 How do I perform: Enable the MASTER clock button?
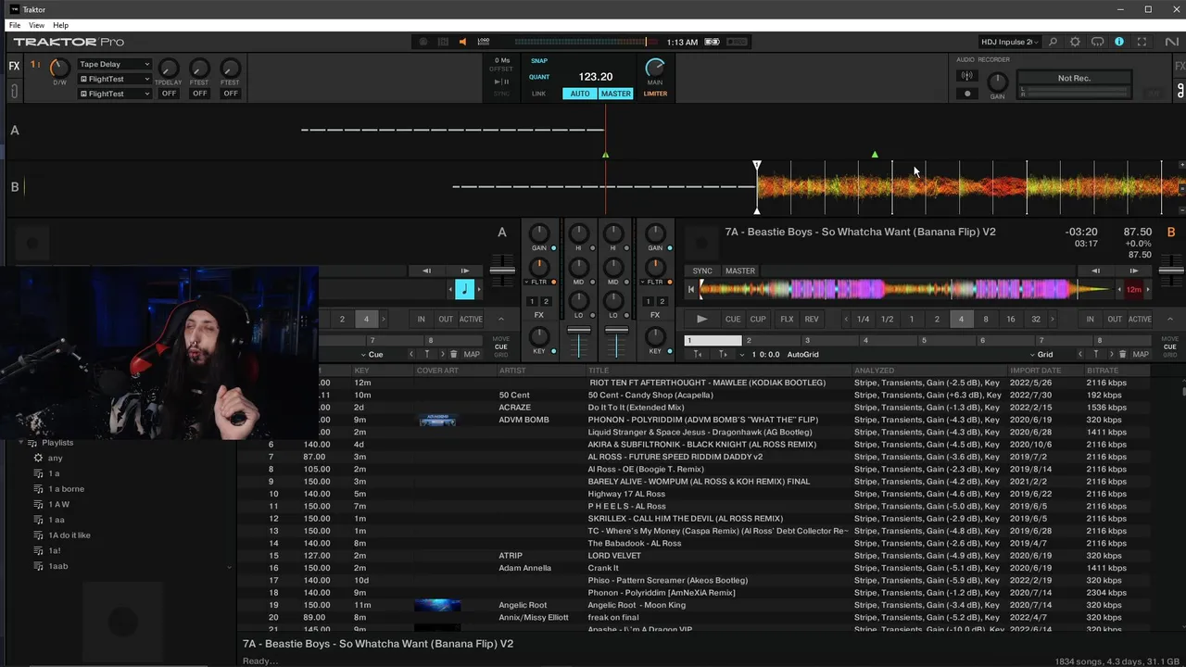[x=615, y=94]
